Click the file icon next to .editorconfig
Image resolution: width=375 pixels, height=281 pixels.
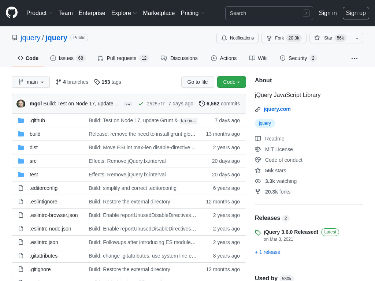pyautogui.click(x=21, y=188)
